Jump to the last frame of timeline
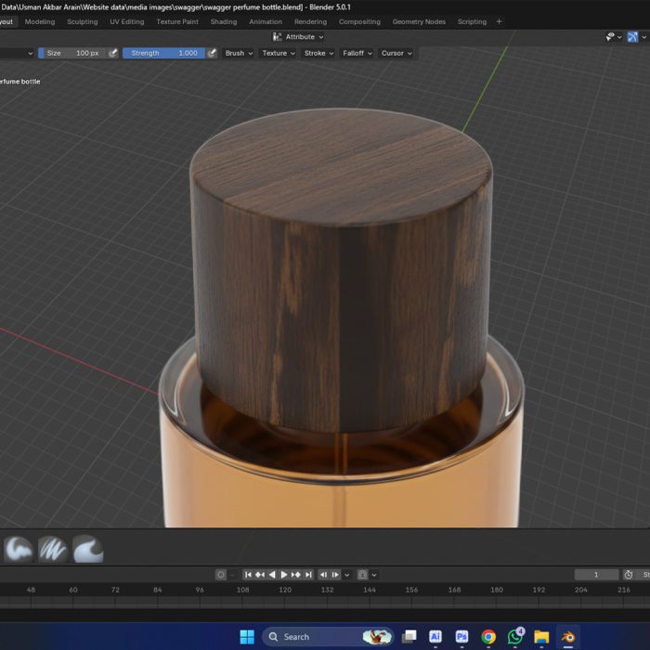The height and width of the screenshot is (650, 650). point(308,575)
